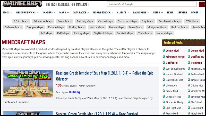Click the globe icon beside Minecraft Forge
Viewport: 206px width, 116px height.
[x=164, y=56]
